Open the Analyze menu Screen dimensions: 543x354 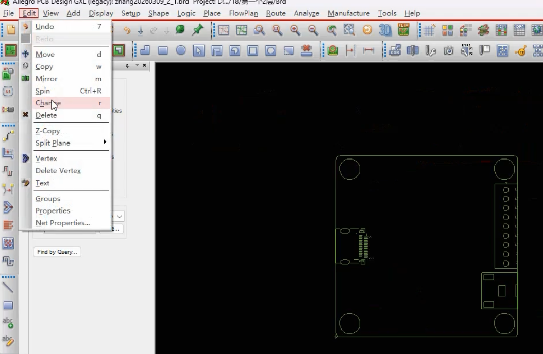click(307, 13)
